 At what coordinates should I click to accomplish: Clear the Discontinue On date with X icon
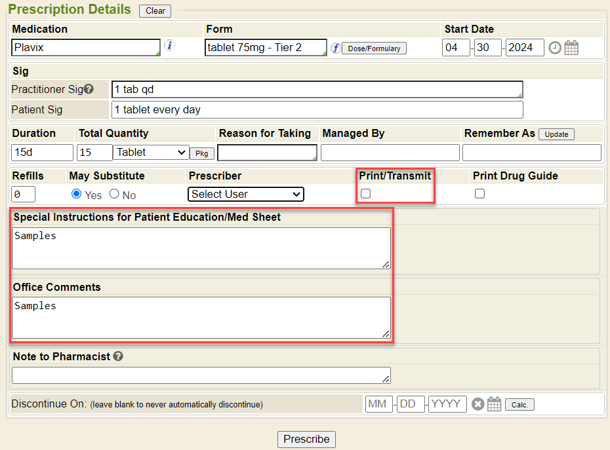pos(478,404)
